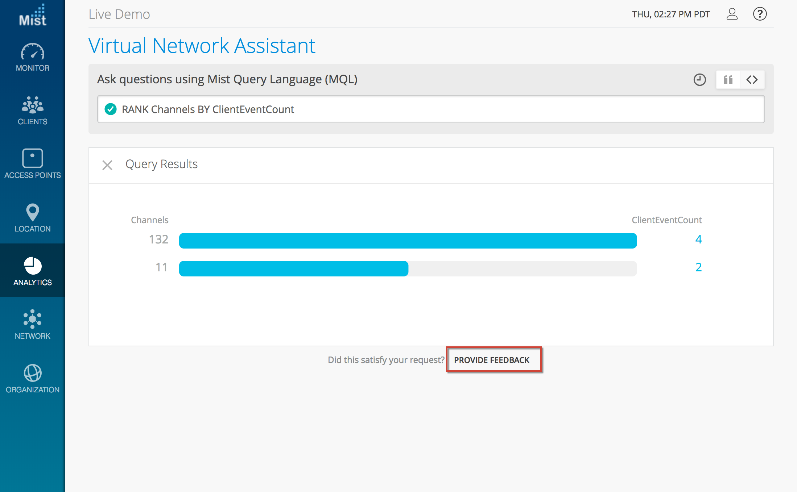The height and width of the screenshot is (492, 797).
Task: Close the Query Results panel
Action: (x=107, y=165)
